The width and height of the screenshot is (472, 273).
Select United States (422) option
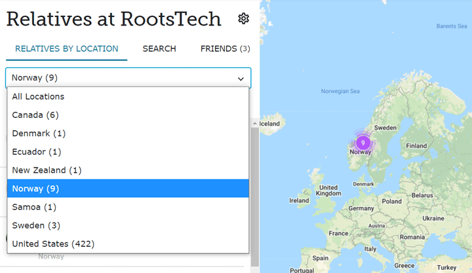pos(128,244)
